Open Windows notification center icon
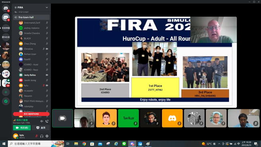The width and height of the screenshot is (261, 147). pyautogui.click(x=256, y=144)
